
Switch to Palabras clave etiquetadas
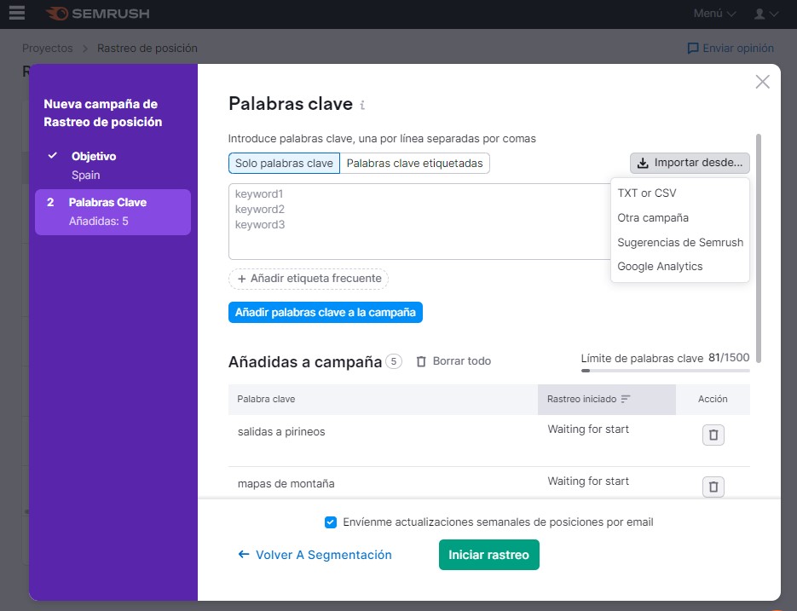pyautogui.click(x=414, y=163)
